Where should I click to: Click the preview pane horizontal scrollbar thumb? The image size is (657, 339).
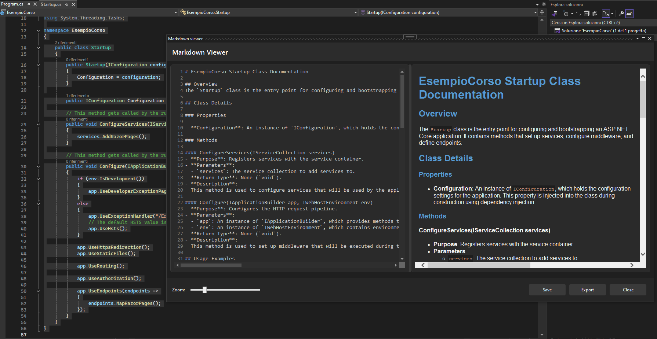coord(479,265)
